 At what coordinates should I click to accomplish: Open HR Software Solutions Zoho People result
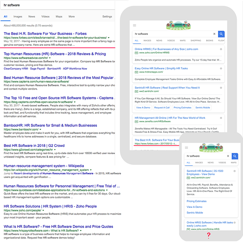tap(50, 206)
